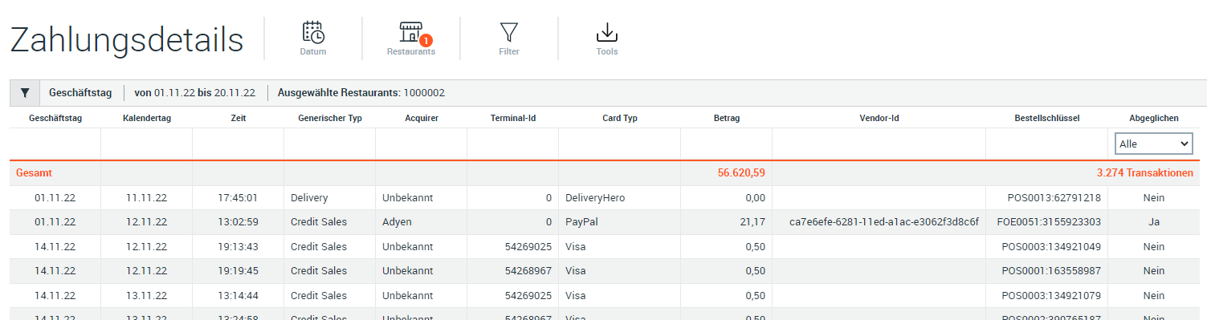
Task: Click the Card Typ filter field
Action: click(620, 144)
